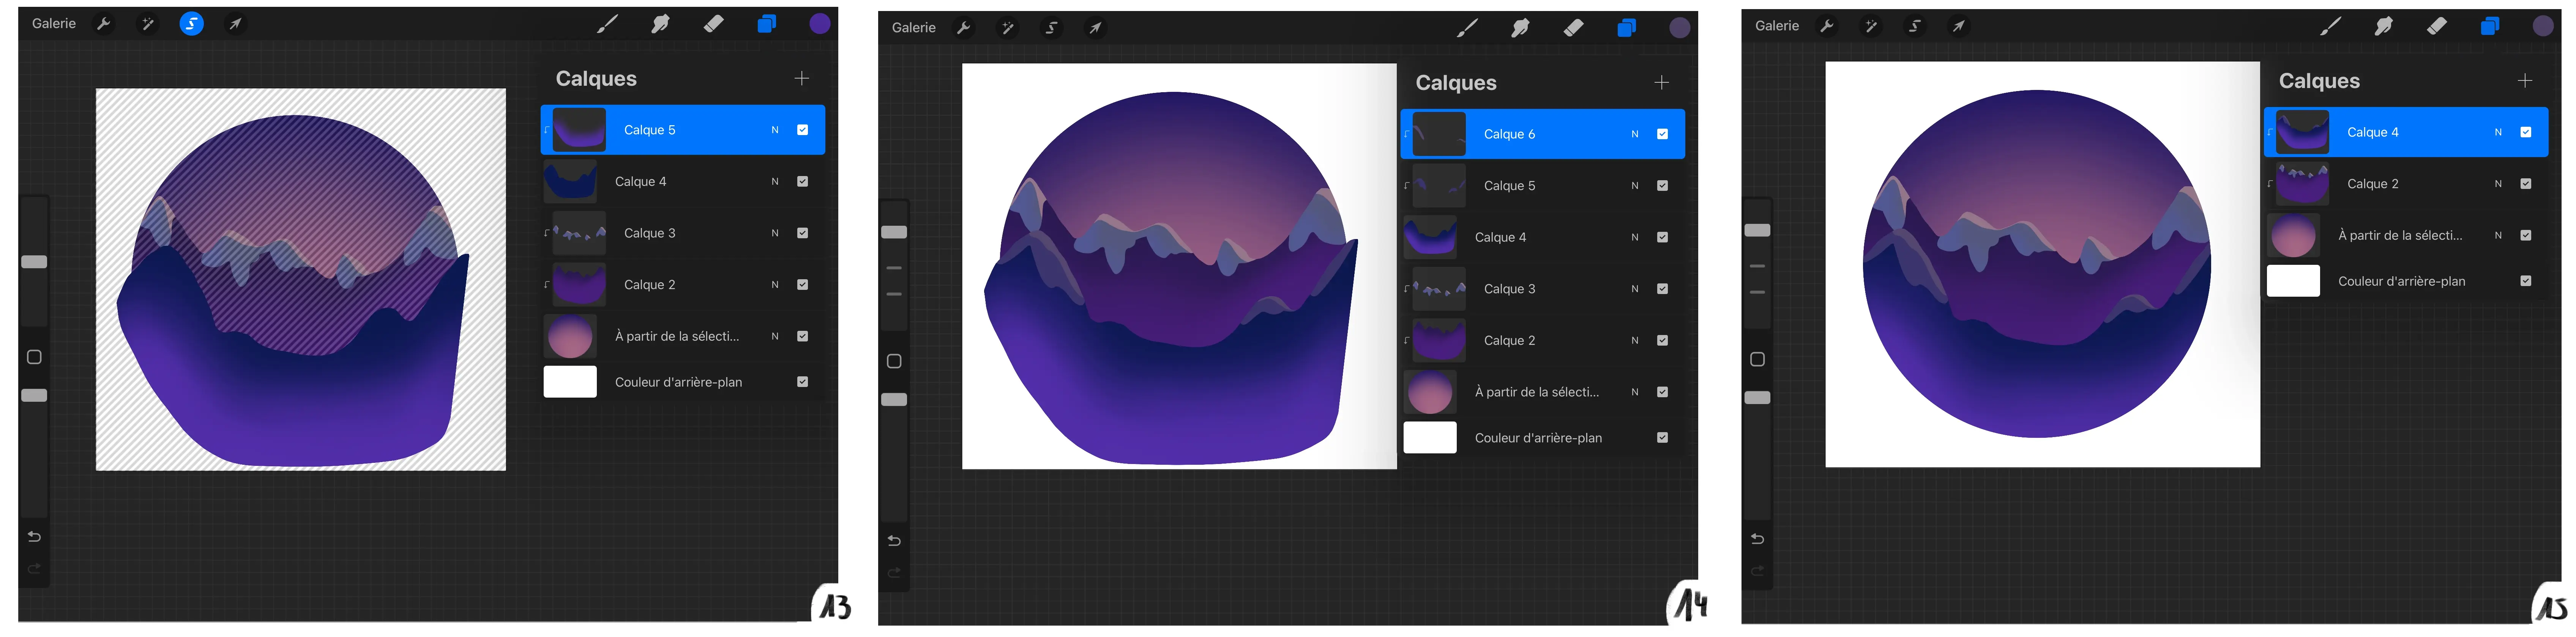2576x637 pixels.
Task: Open Galerie in the left screenshot
Action: (x=54, y=24)
